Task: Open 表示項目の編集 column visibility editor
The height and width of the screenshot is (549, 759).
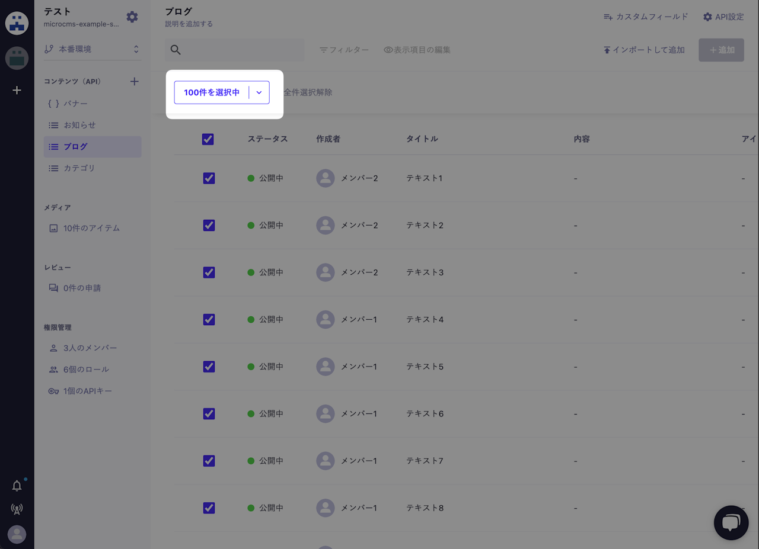Action: point(417,50)
